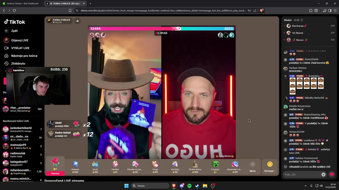Screen dimensions: 339x190
Task: Select the Korál gift
Action: (x=95, y=167)
